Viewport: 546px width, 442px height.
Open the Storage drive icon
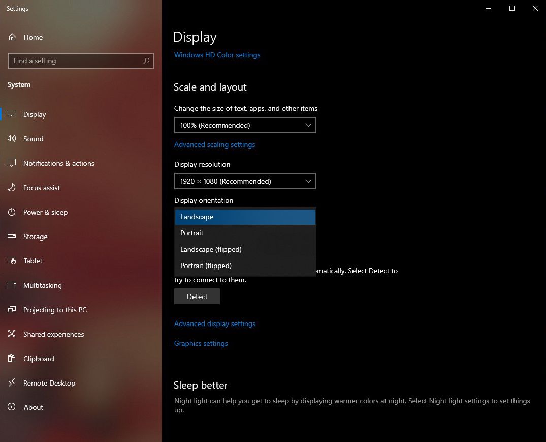pos(12,237)
